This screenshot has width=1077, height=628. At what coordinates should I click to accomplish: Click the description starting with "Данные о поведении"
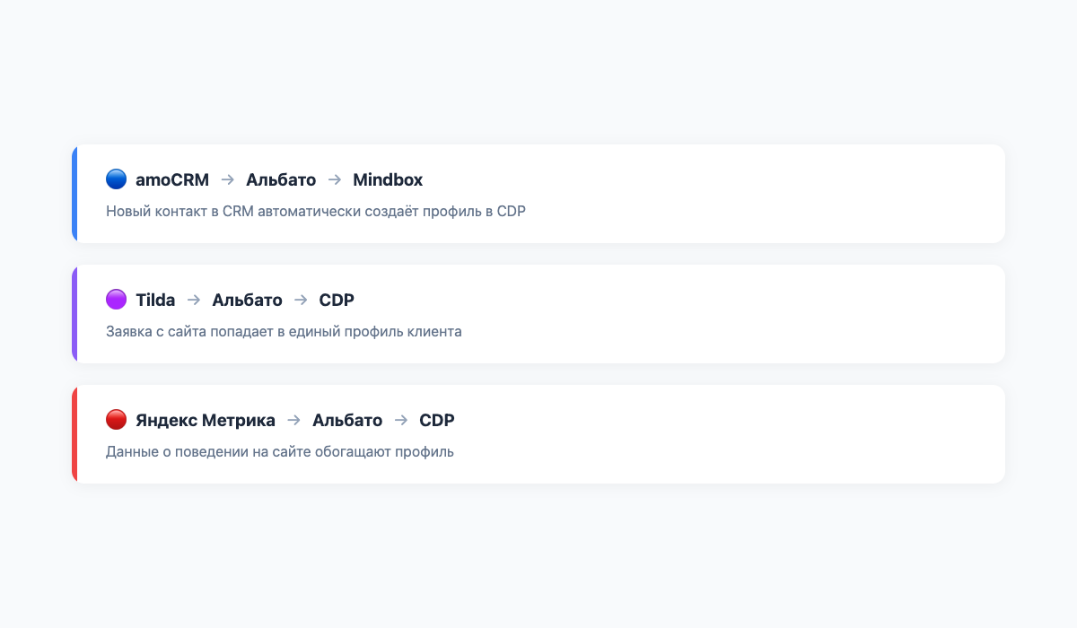280,452
